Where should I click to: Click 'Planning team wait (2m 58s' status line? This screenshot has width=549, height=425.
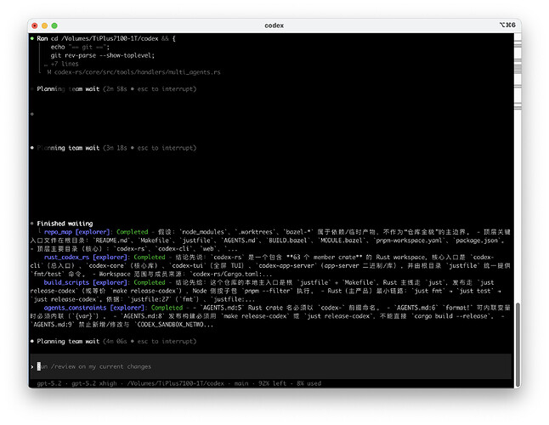(x=116, y=89)
